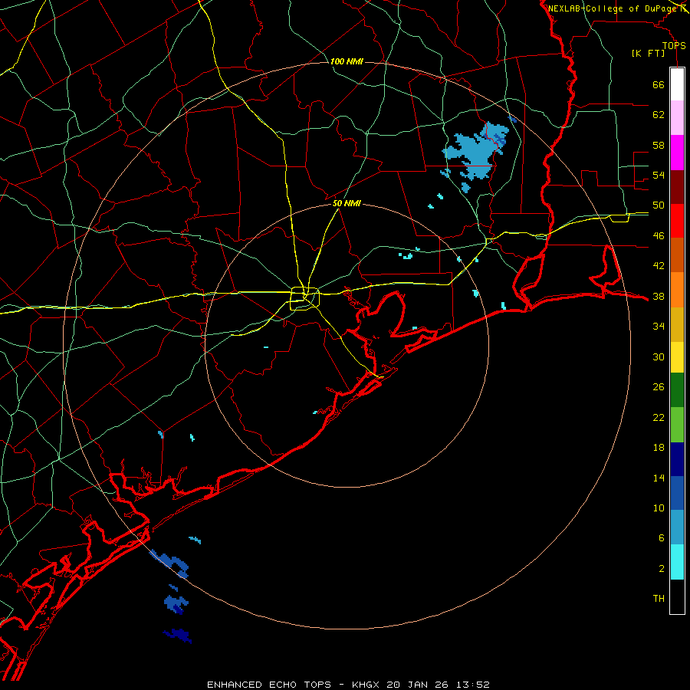The height and width of the screenshot is (690, 690).
Task: Click the black TH legend swatch
Action: tap(677, 596)
